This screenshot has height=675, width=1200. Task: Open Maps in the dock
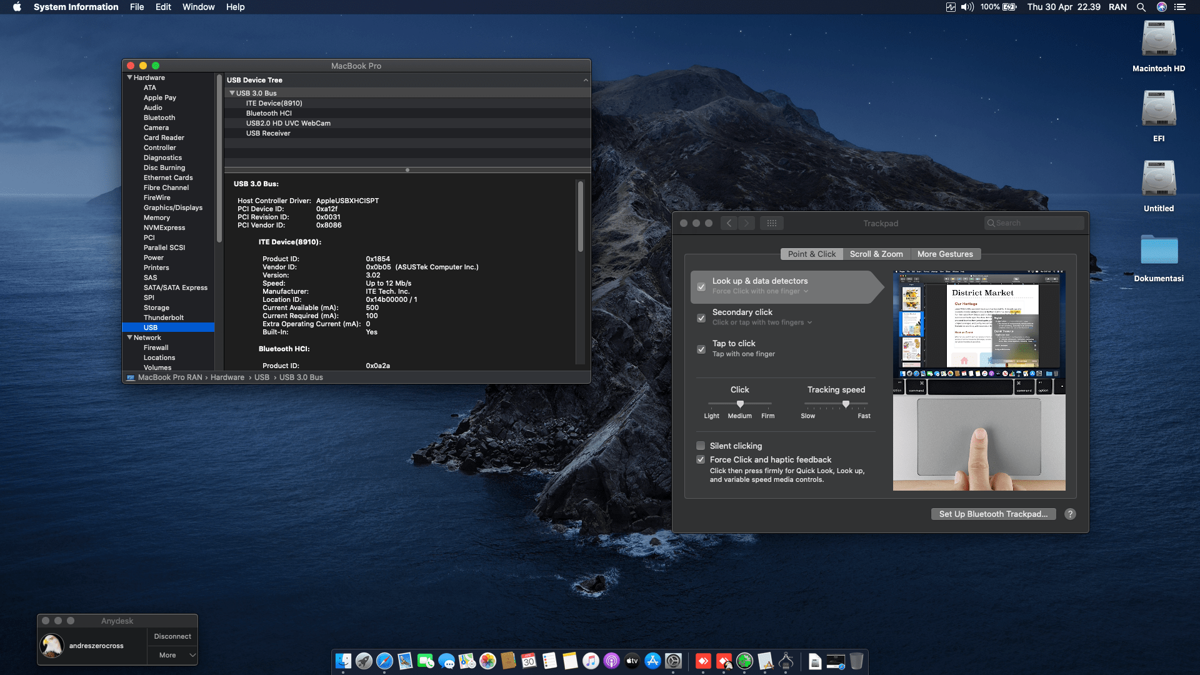467,661
